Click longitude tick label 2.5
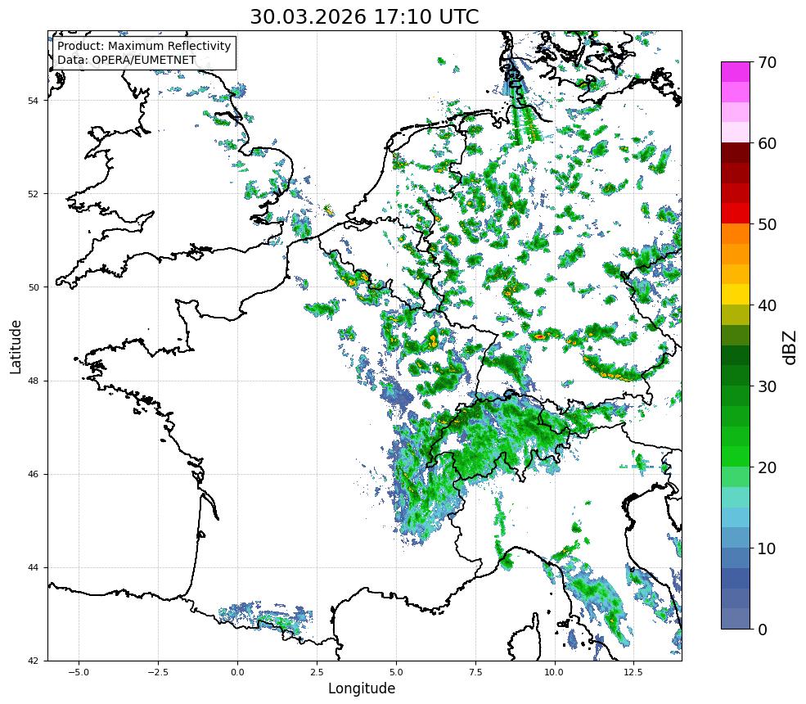The width and height of the screenshot is (806, 704). click(x=317, y=671)
